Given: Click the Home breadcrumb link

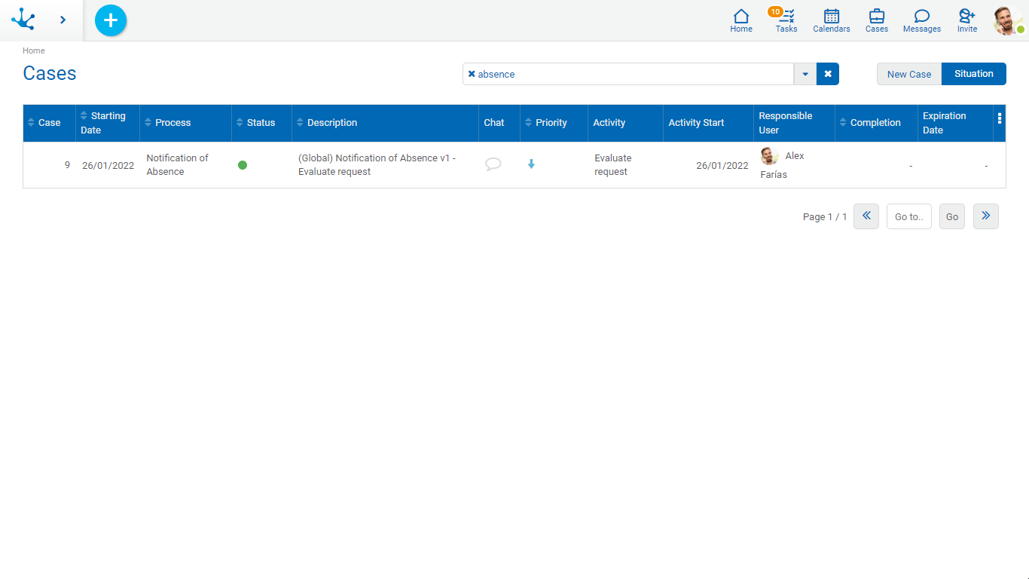Looking at the screenshot, I should pos(34,51).
